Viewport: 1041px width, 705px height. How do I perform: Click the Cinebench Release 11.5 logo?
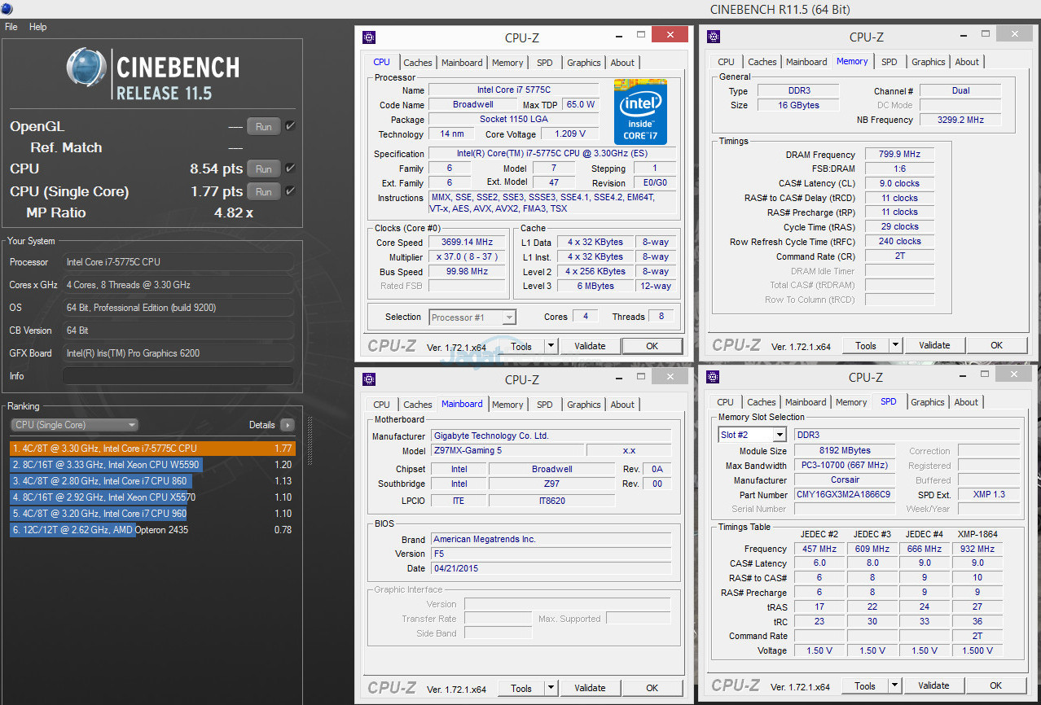click(x=152, y=75)
